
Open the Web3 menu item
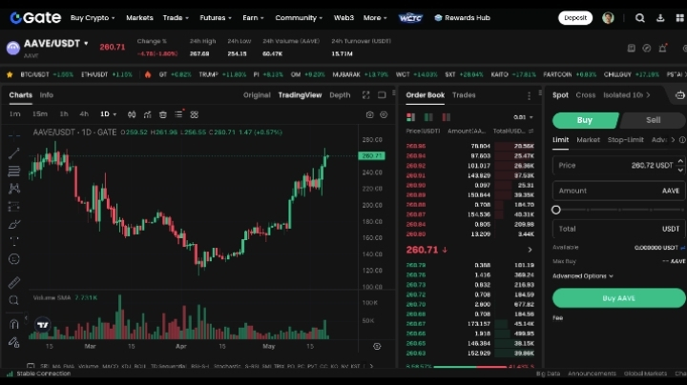(x=343, y=18)
